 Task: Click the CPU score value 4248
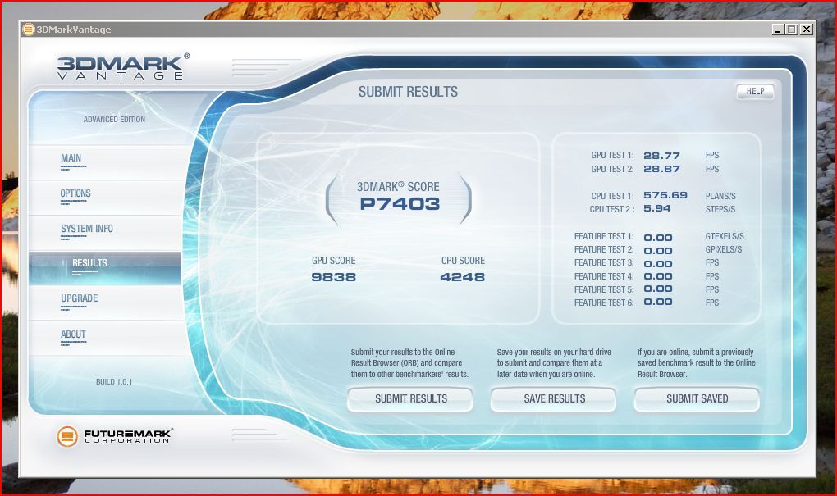(x=462, y=277)
